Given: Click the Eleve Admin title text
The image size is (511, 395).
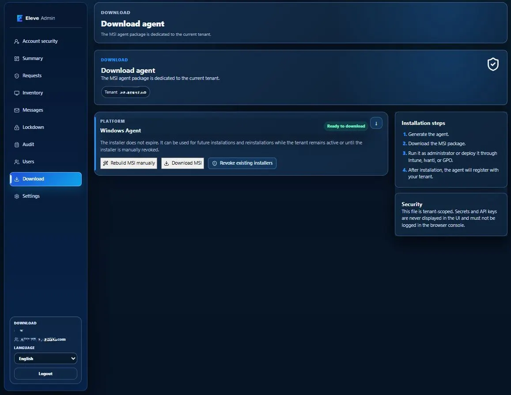Looking at the screenshot, I should tap(40, 18).
